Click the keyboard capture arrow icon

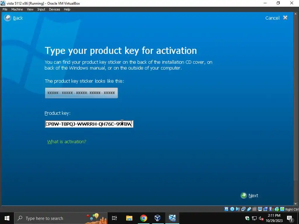click(x=282, y=209)
